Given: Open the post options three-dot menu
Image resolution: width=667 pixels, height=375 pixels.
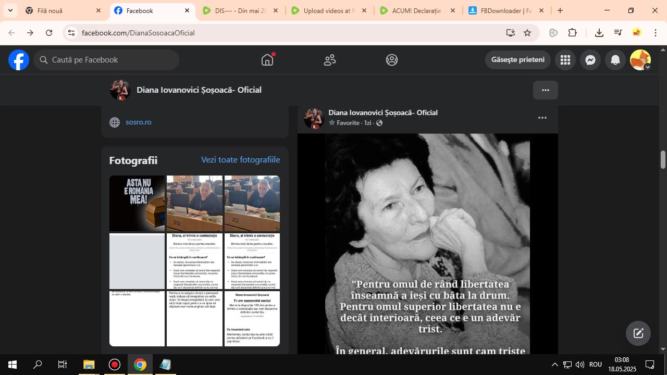Looking at the screenshot, I should [x=542, y=118].
